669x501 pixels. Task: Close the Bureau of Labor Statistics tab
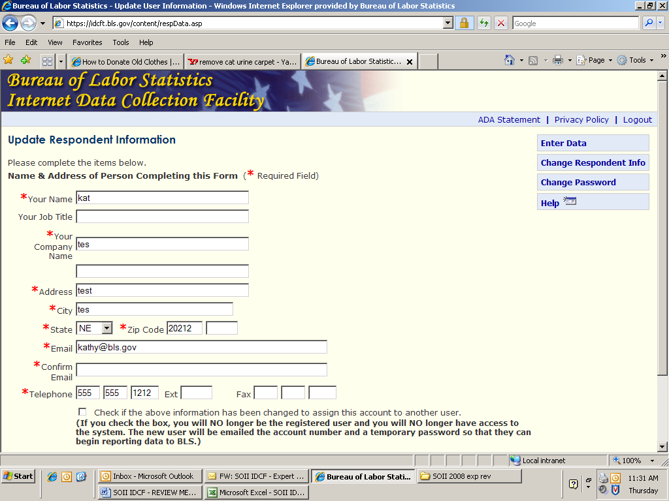[x=410, y=62]
